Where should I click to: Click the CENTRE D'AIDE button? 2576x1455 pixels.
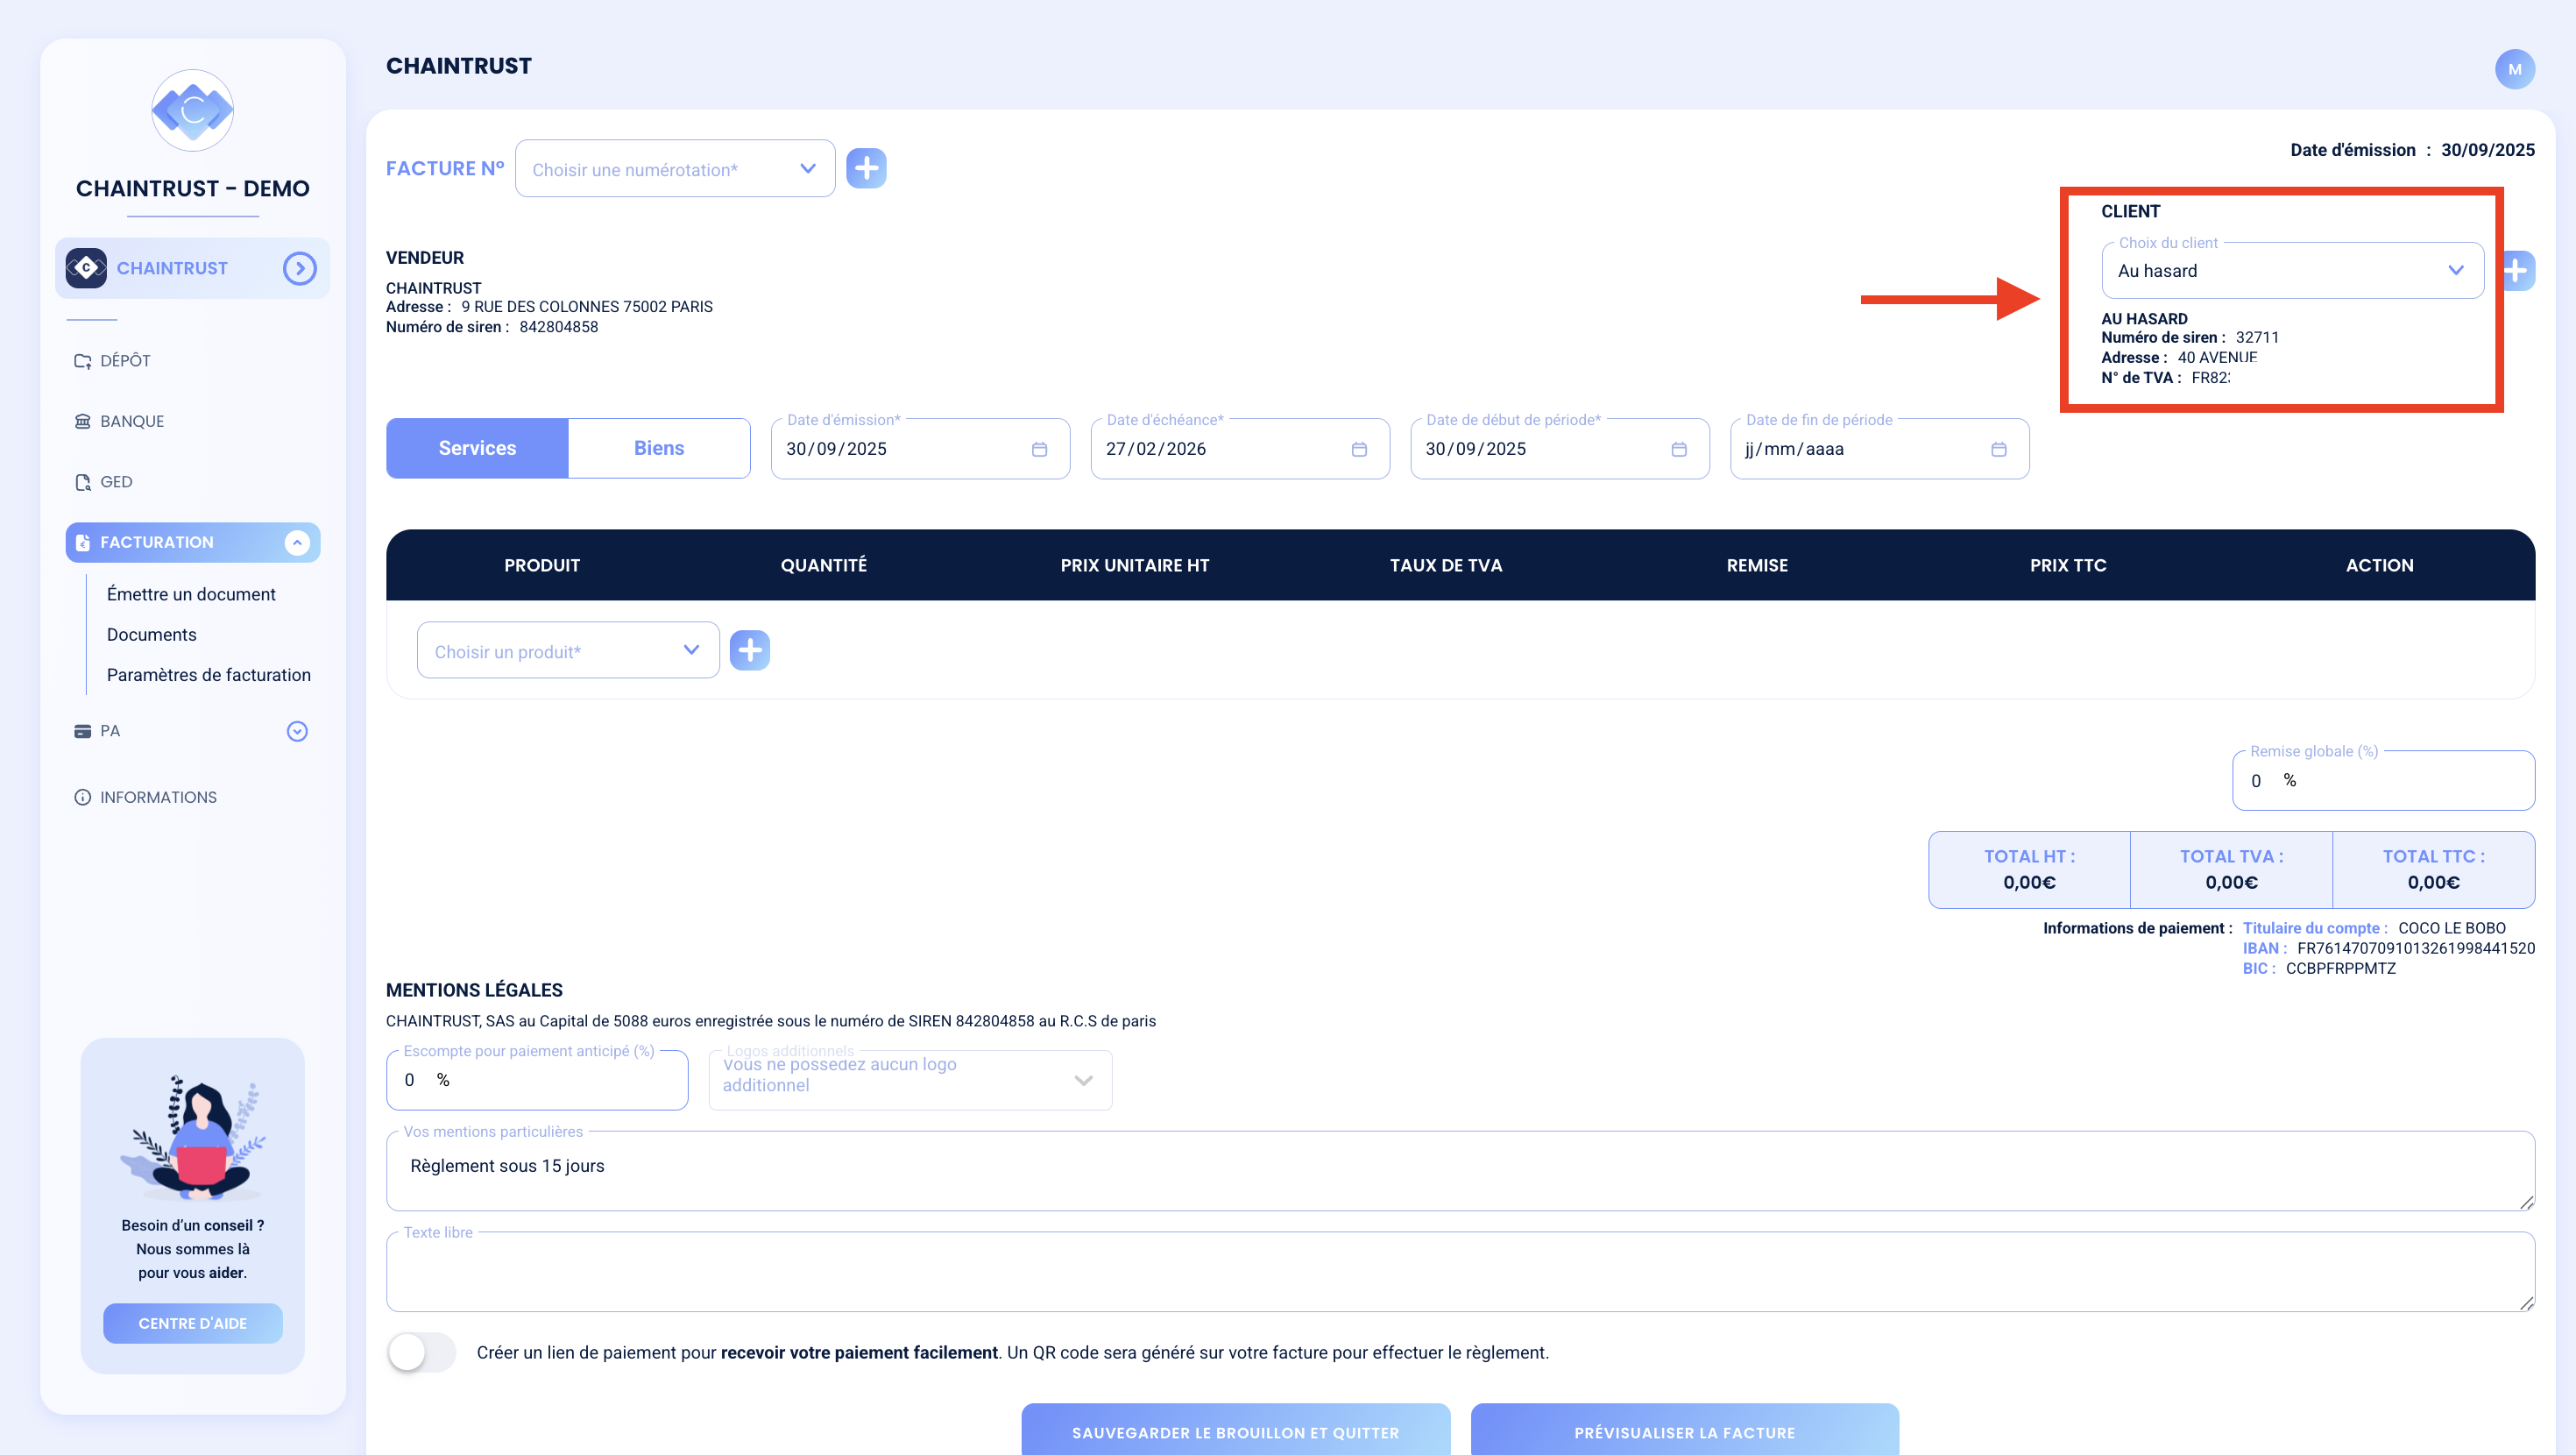pos(192,1323)
